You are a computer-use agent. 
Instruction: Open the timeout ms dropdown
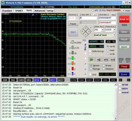(114, 30)
